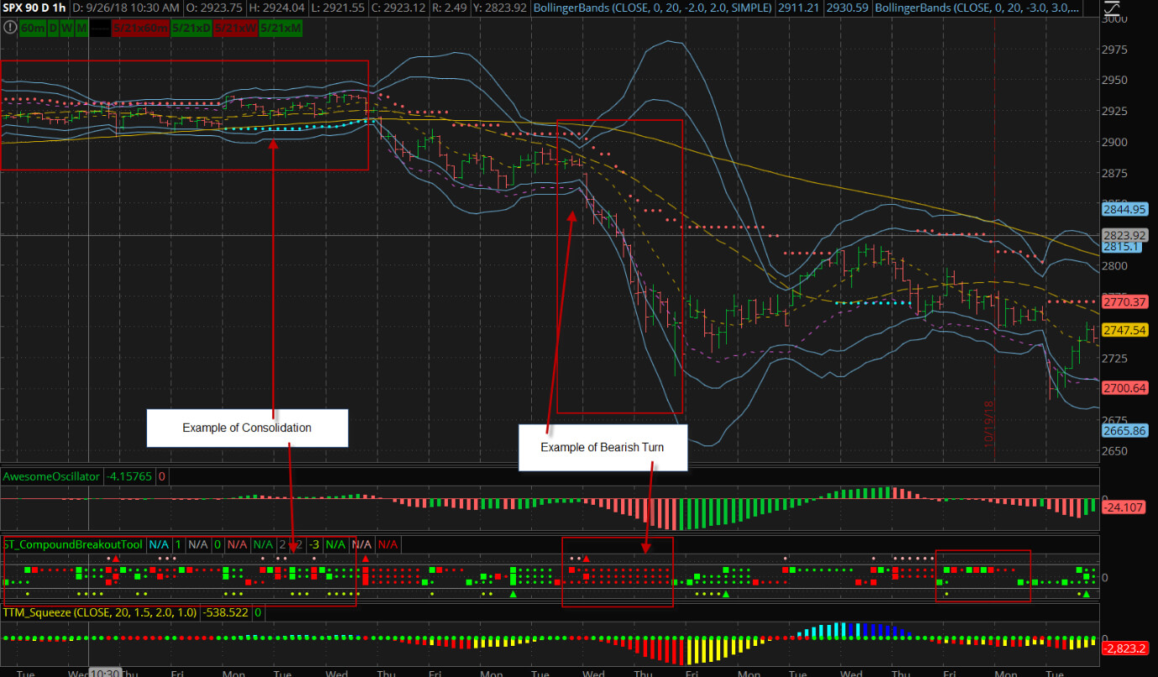Click the 5/21xM label

click(282, 28)
